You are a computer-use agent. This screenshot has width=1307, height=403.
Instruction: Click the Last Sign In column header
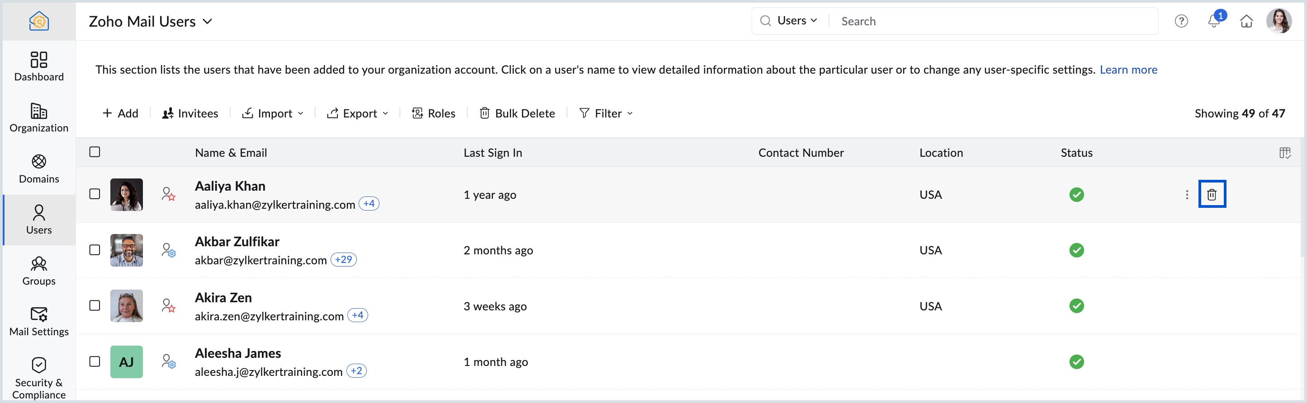coord(492,153)
